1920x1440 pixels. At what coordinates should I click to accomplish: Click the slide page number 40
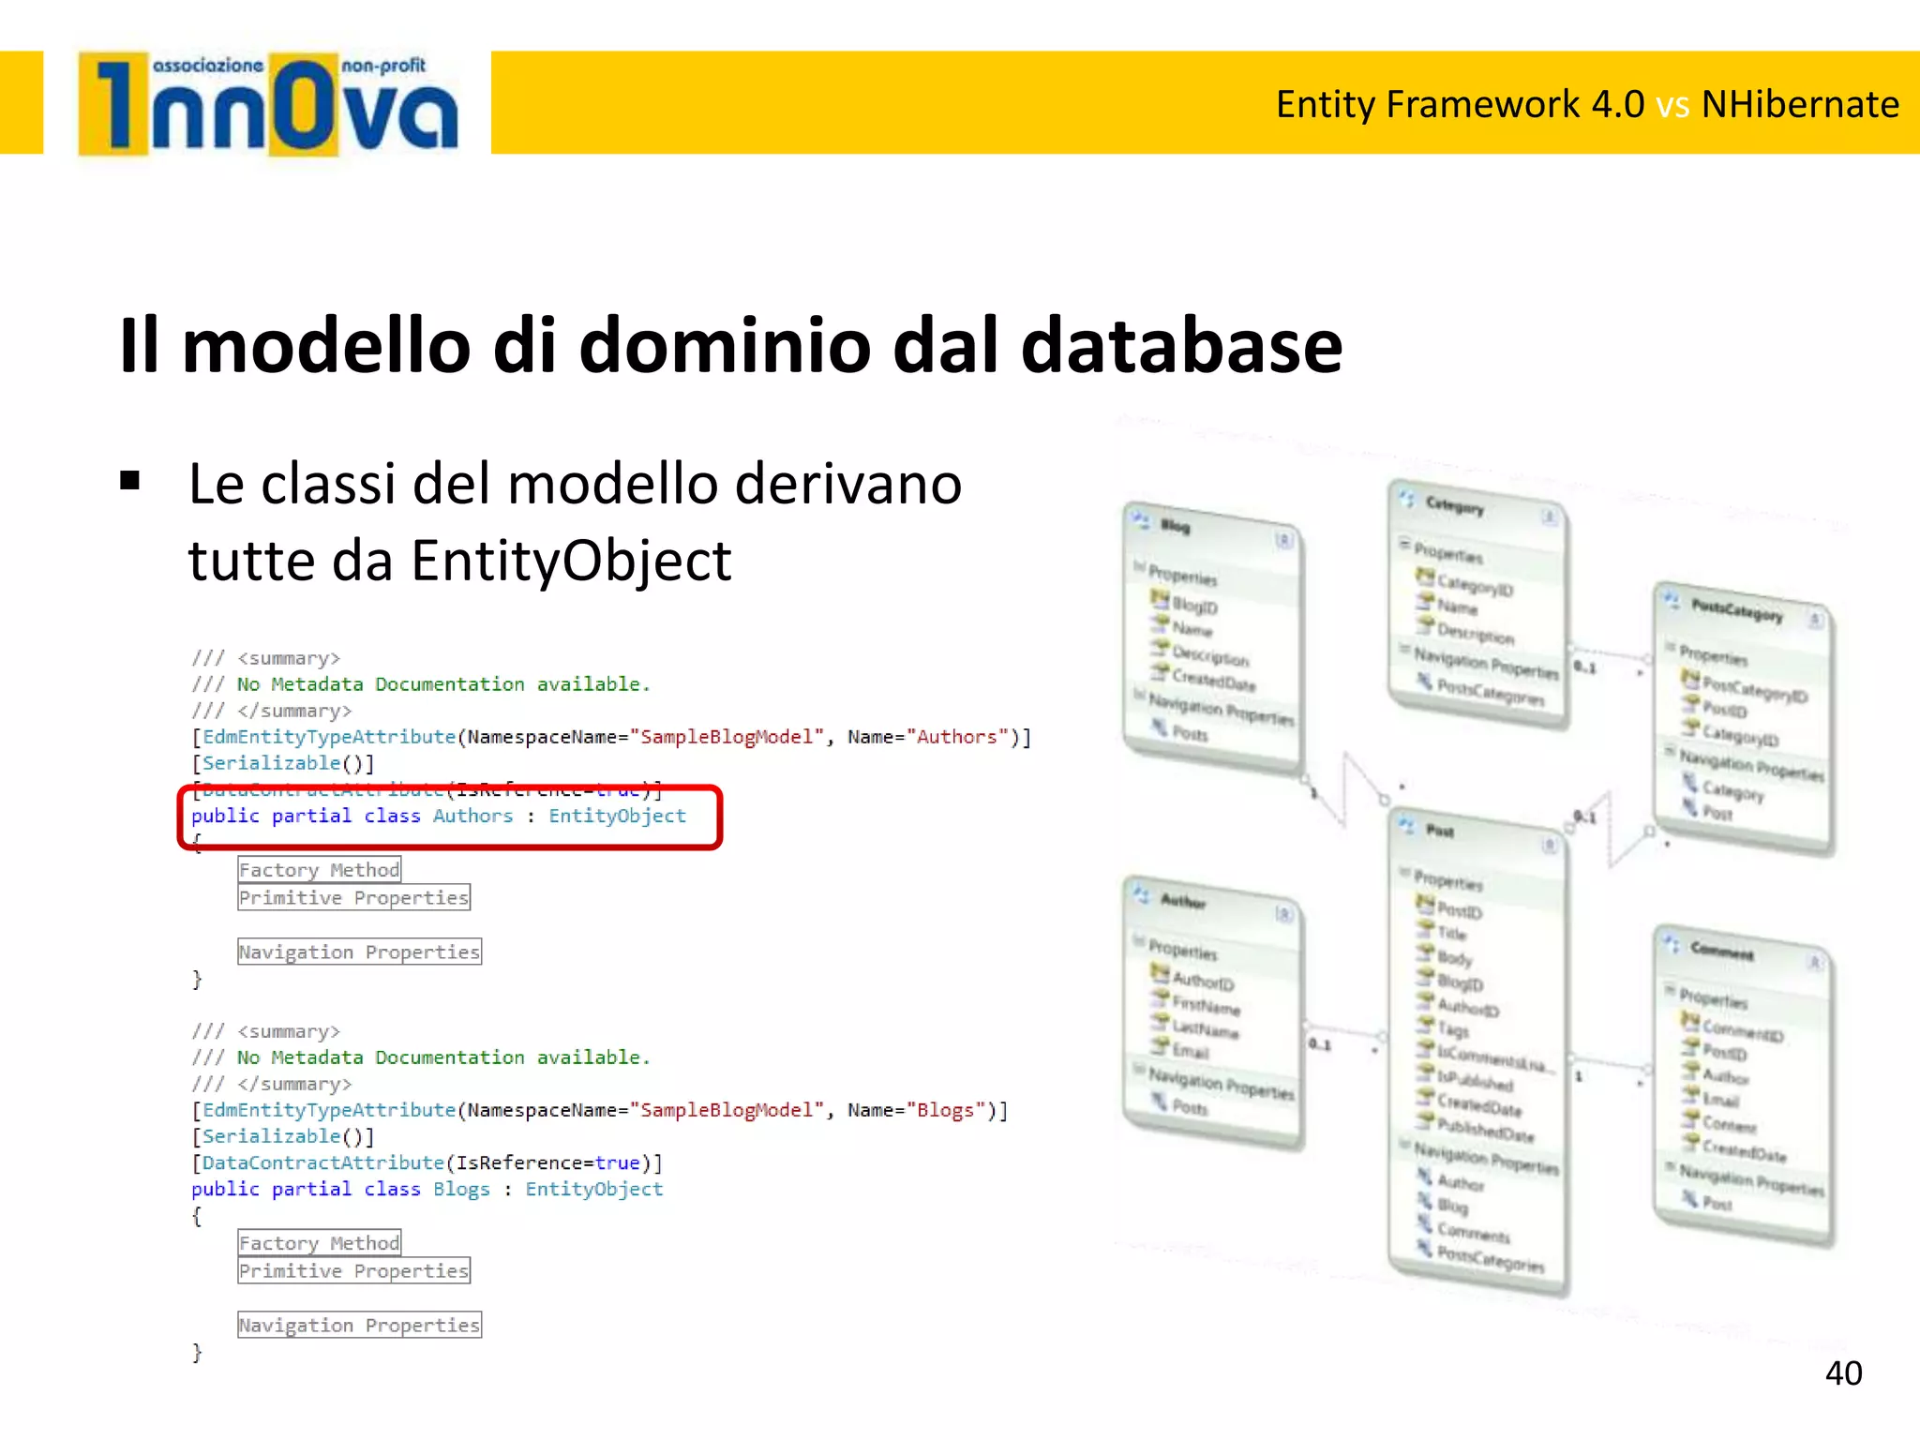1843,1373
